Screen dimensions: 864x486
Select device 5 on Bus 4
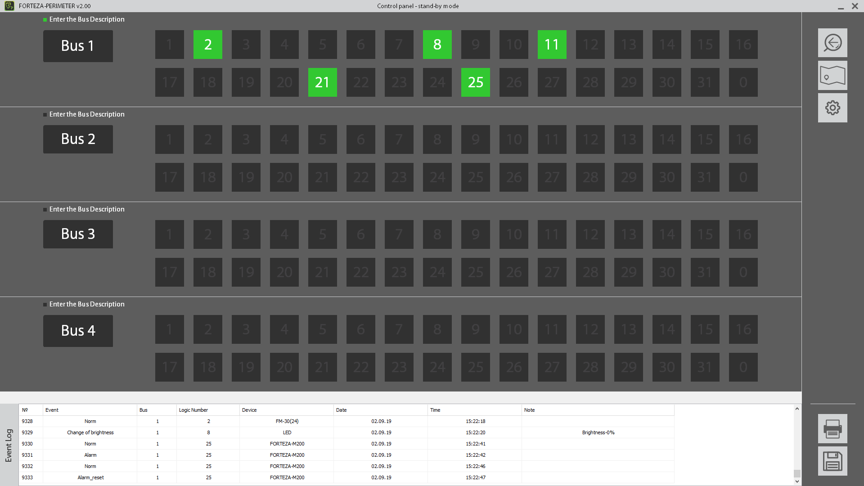coord(323,329)
